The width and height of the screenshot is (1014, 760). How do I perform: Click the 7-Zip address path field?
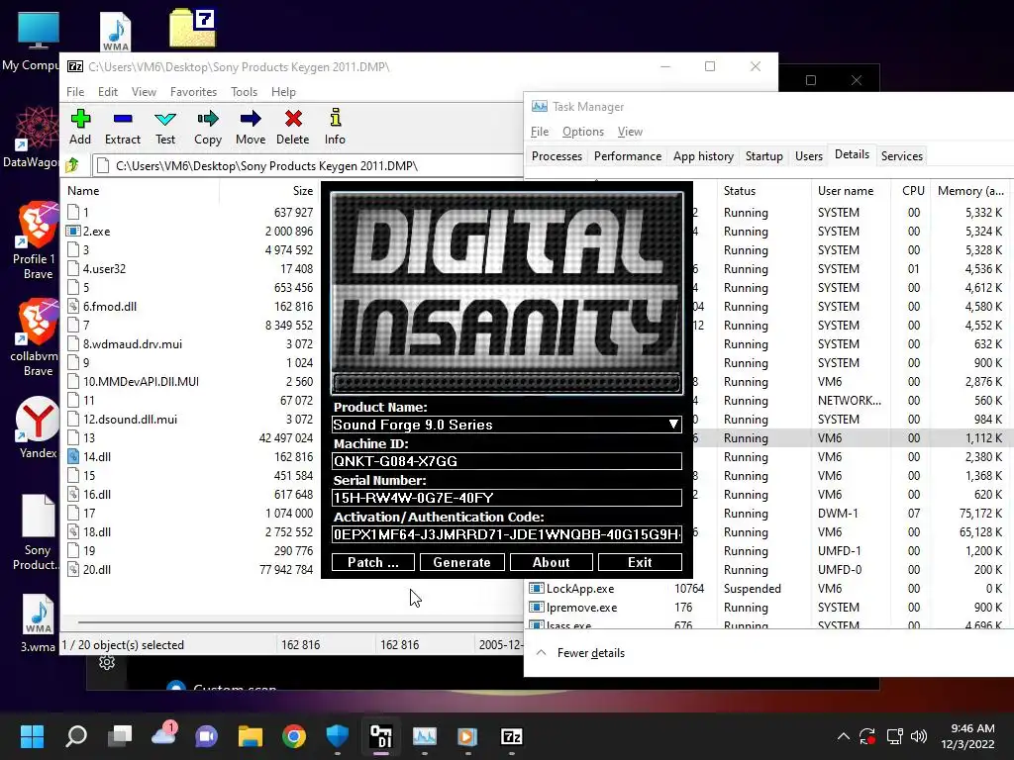tap(307, 166)
